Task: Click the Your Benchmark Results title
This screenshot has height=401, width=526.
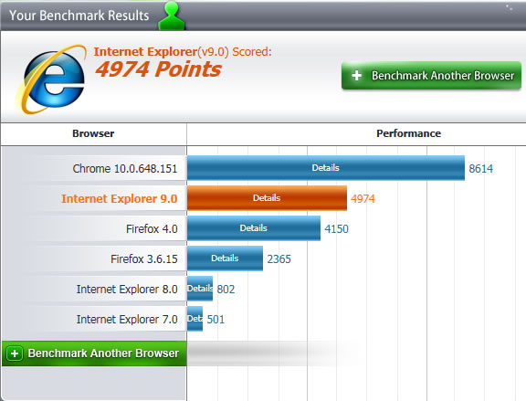Action: click(x=79, y=16)
